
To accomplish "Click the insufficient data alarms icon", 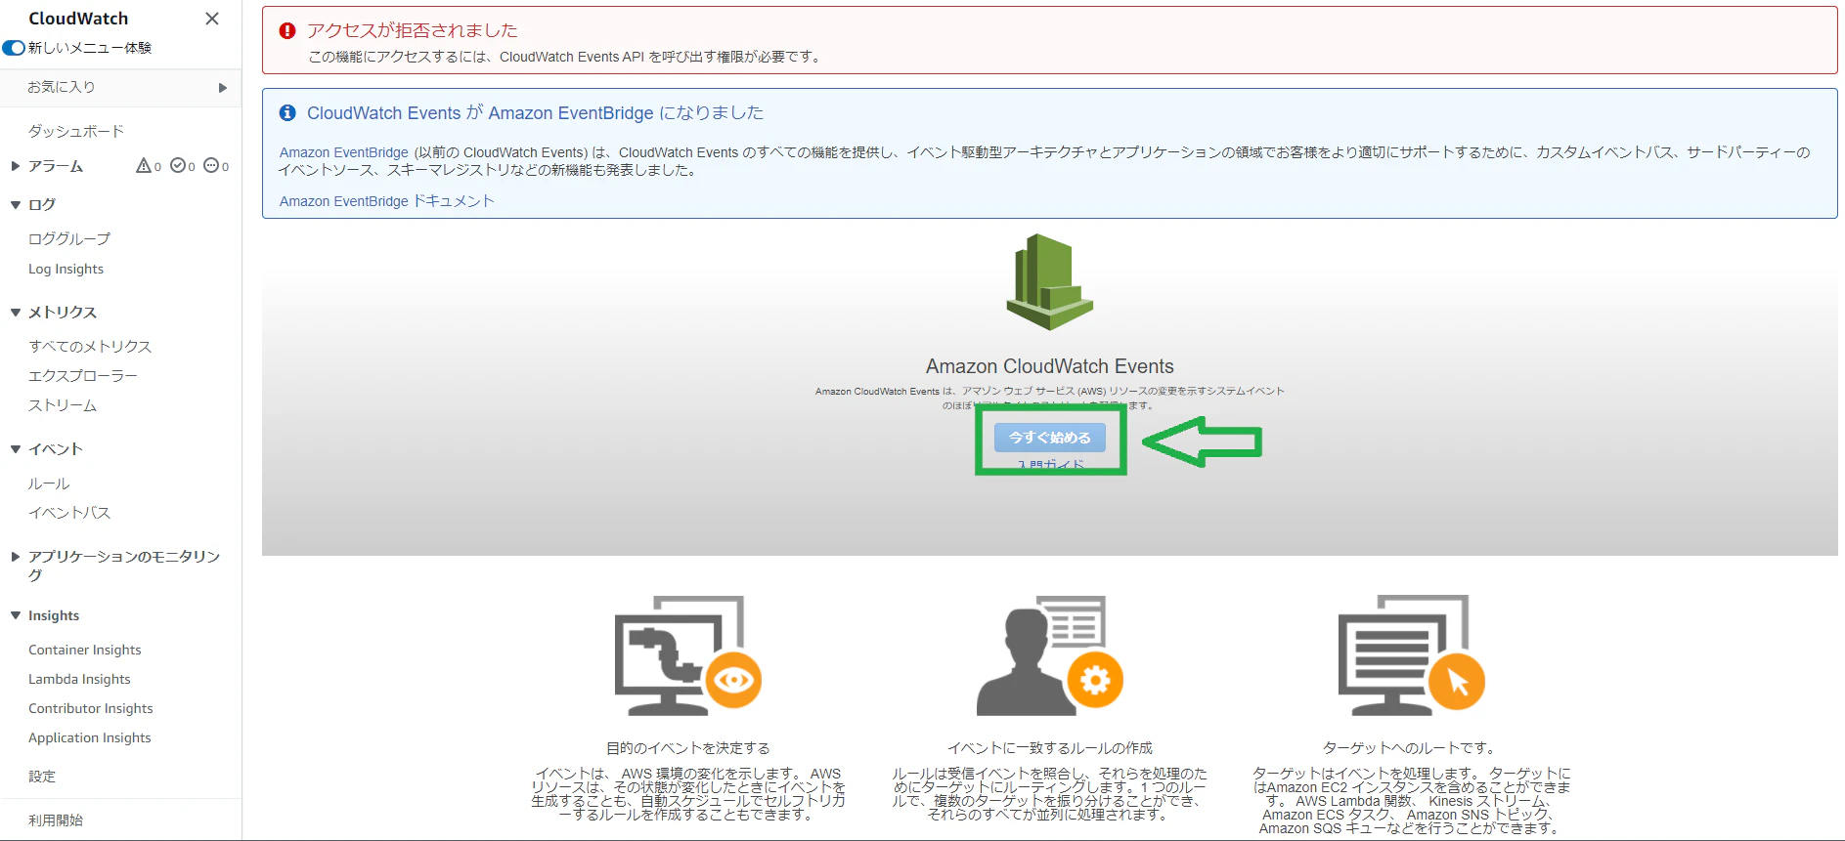I will tap(211, 166).
